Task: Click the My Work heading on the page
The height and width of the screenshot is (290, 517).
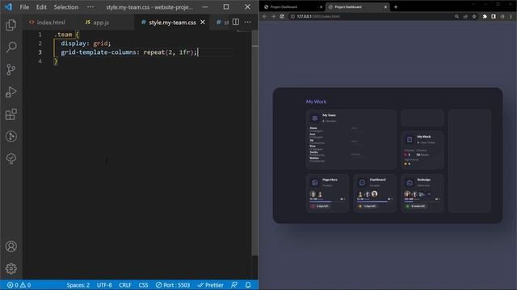Action: 316,101
